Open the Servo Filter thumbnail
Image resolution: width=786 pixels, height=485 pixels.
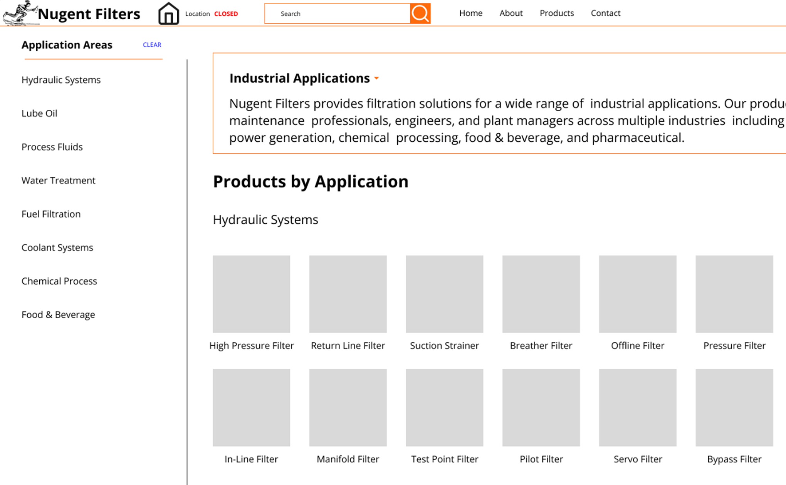click(x=638, y=408)
